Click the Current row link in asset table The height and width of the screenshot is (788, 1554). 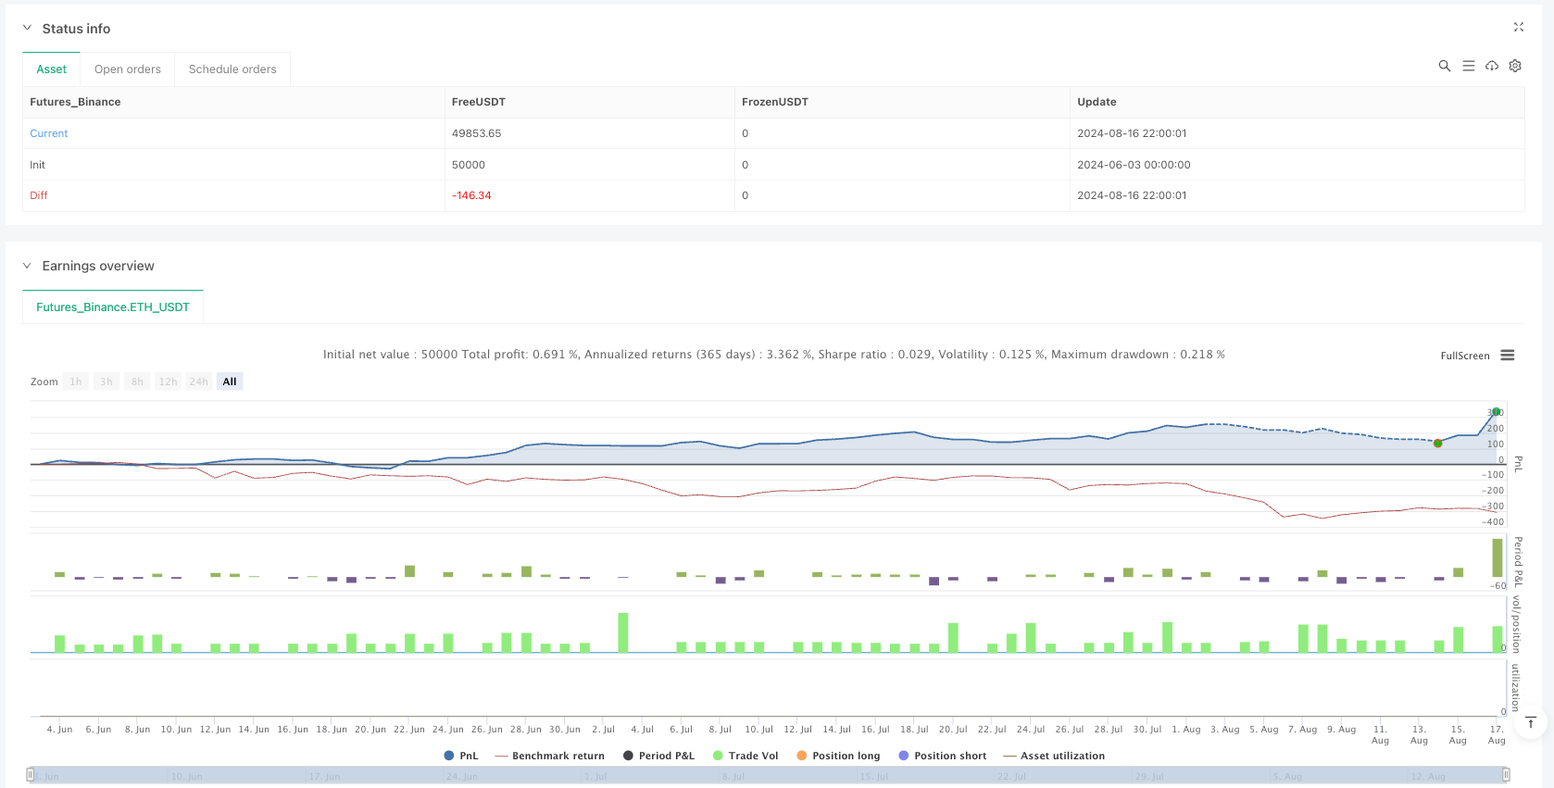pos(49,133)
